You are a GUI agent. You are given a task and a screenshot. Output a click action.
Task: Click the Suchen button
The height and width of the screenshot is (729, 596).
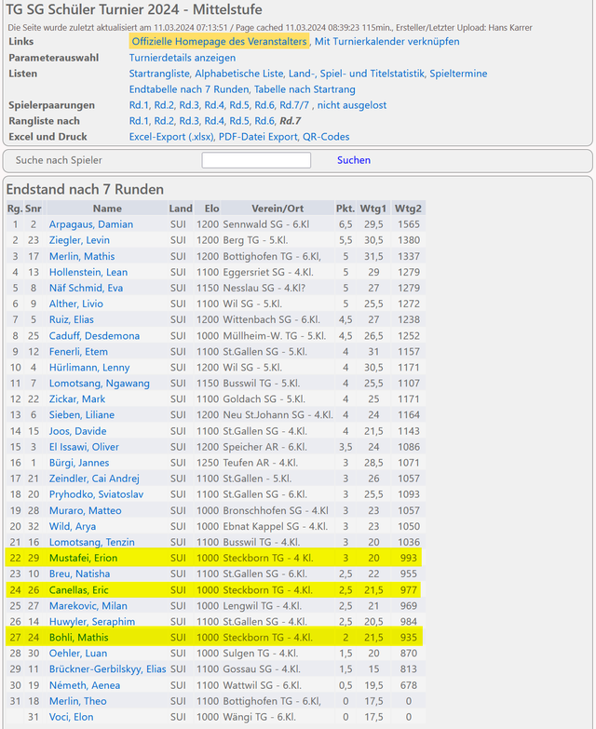pyautogui.click(x=354, y=160)
